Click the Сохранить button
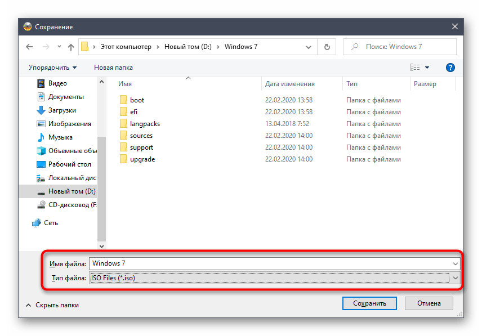 (369, 303)
